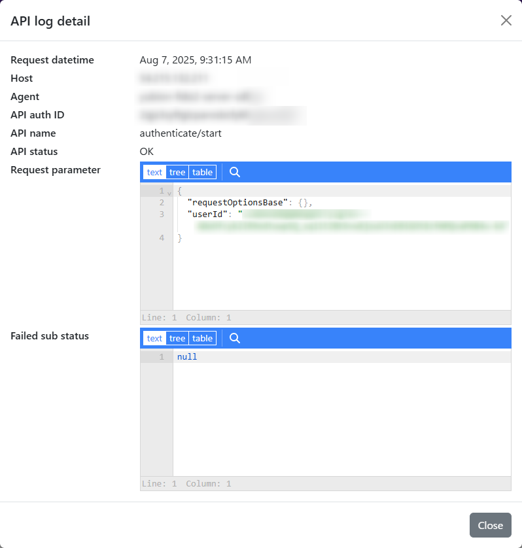Image resolution: width=522 pixels, height=548 pixels.
Task: Select text mode in Request parameter editor
Action: click(154, 172)
